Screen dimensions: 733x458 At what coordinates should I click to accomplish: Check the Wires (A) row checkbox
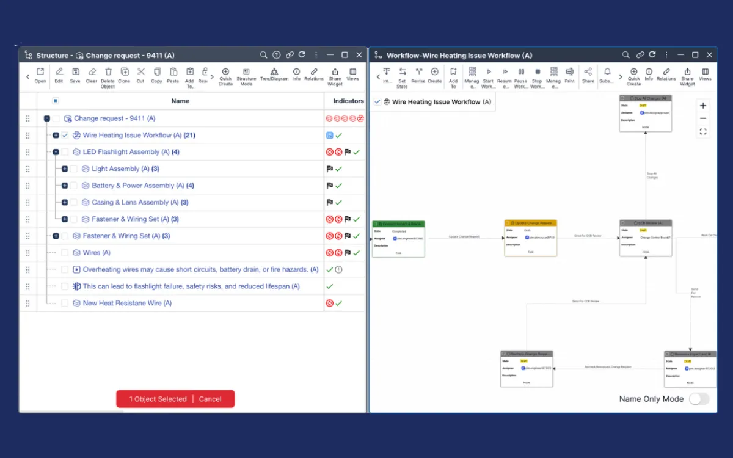pos(65,253)
